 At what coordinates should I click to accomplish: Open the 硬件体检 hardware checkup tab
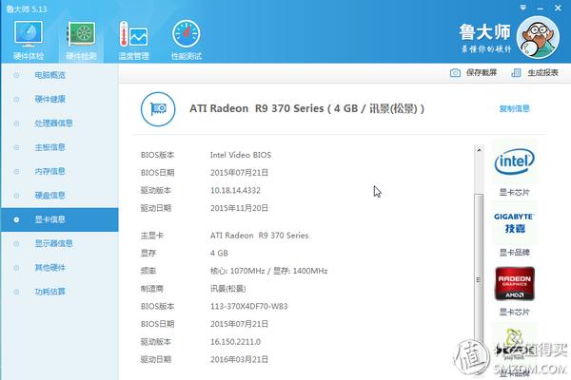coord(29,40)
